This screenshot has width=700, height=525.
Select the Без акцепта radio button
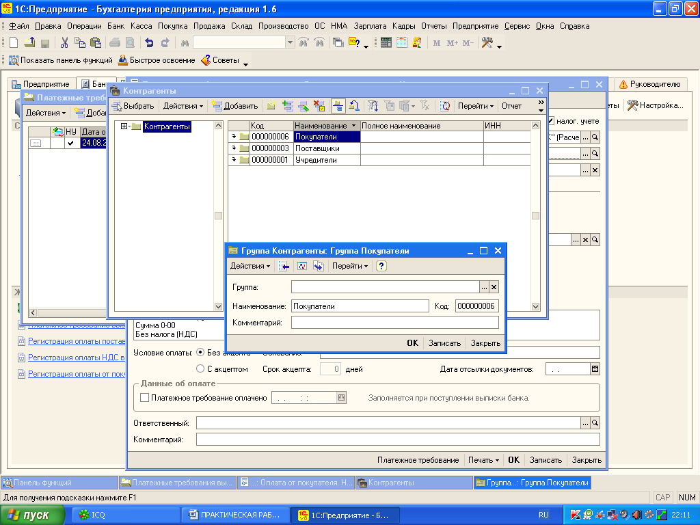point(200,352)
